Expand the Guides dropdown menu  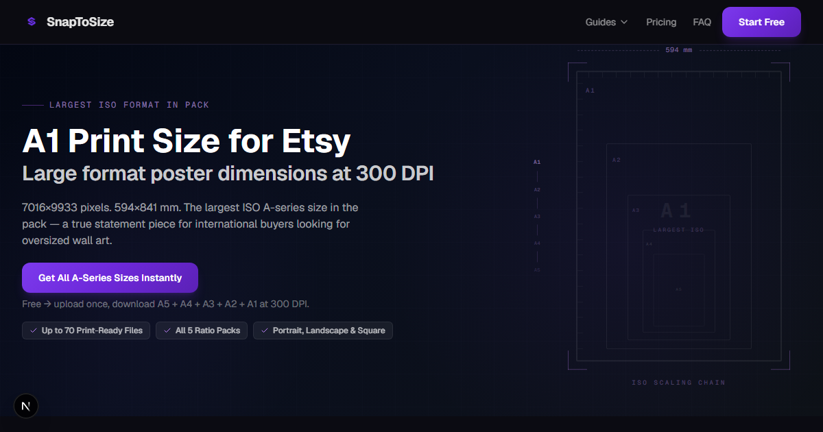tap(606, 22)
